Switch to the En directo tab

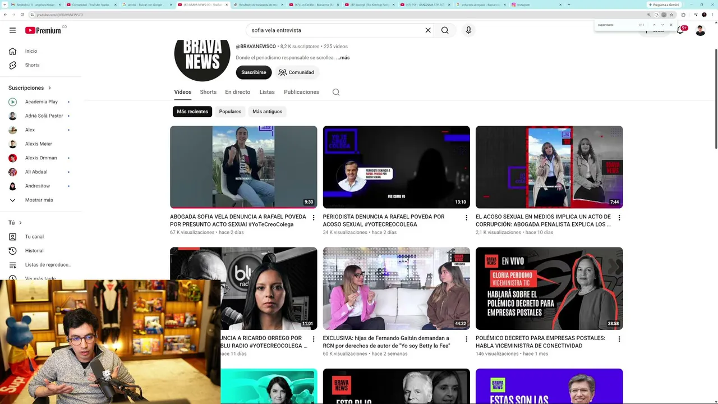pos(238,92)
